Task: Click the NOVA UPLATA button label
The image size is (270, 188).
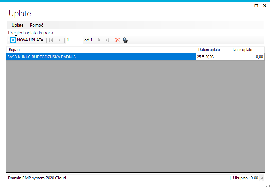Action: click(30, 40)
